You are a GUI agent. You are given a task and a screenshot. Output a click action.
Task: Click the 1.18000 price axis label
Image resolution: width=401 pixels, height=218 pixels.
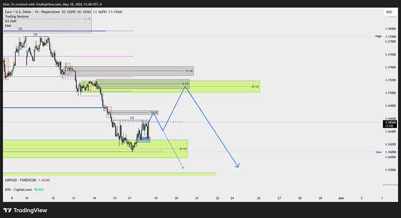391,29
